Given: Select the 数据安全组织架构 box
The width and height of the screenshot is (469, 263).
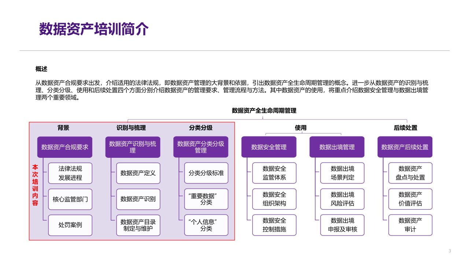Looking at the screenshot, I should 274,199.
